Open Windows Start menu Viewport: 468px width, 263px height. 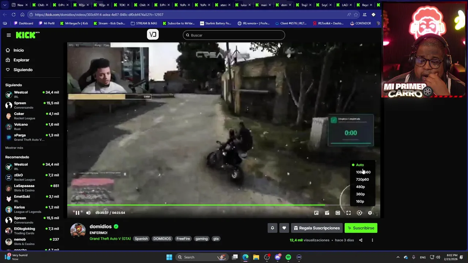click(169, 257)
